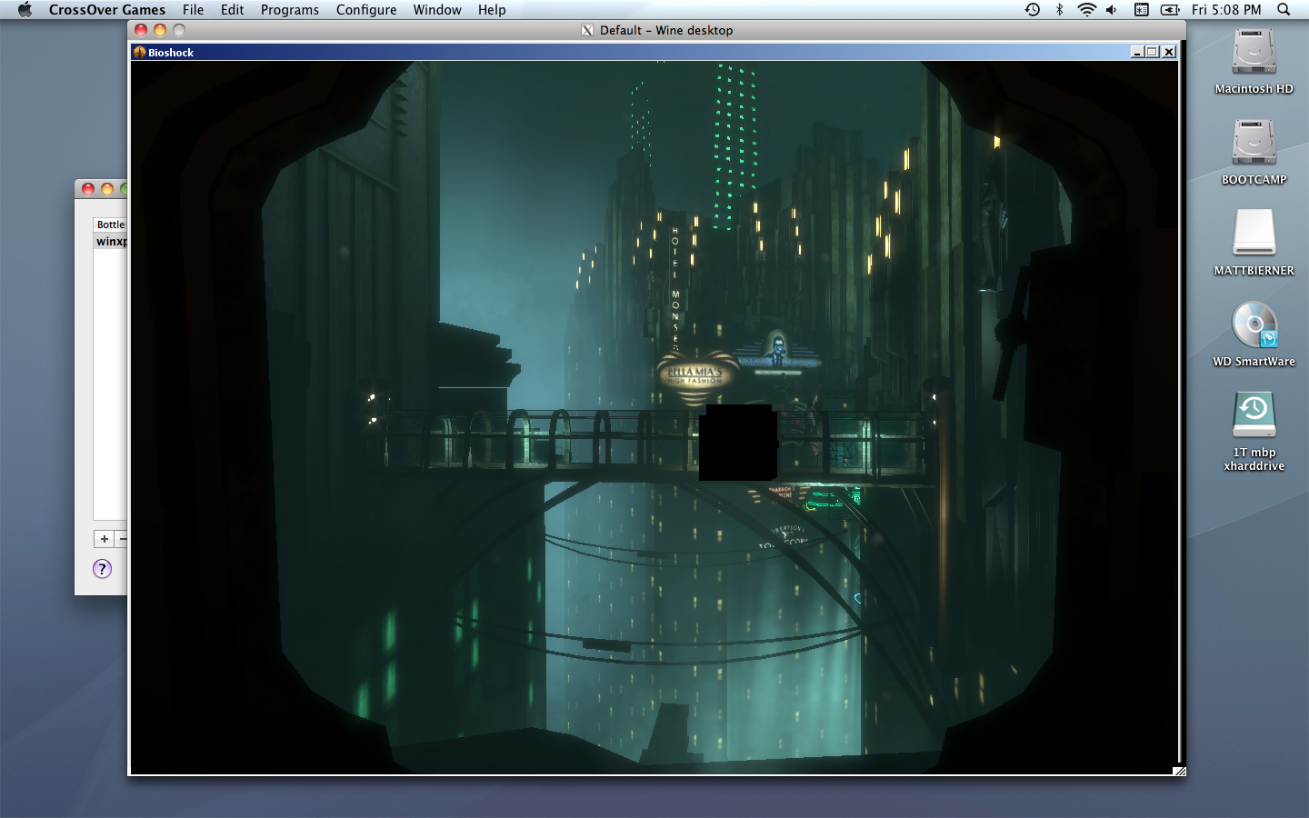Image resolution: width=1309 pixels, height=818 pixels.
Task: Select the Macintosh HD drive icon
Action: 1254,53
